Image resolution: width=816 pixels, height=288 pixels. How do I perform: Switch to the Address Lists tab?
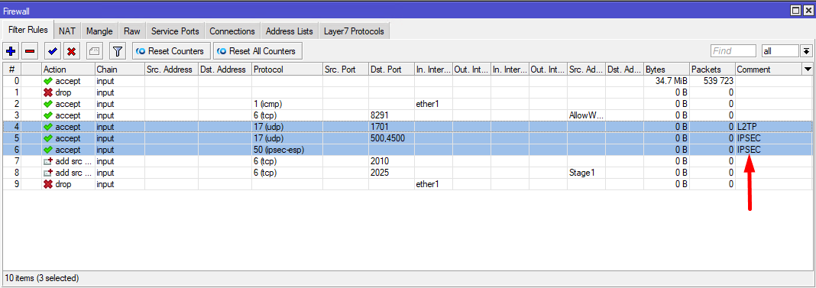point(290,31)
